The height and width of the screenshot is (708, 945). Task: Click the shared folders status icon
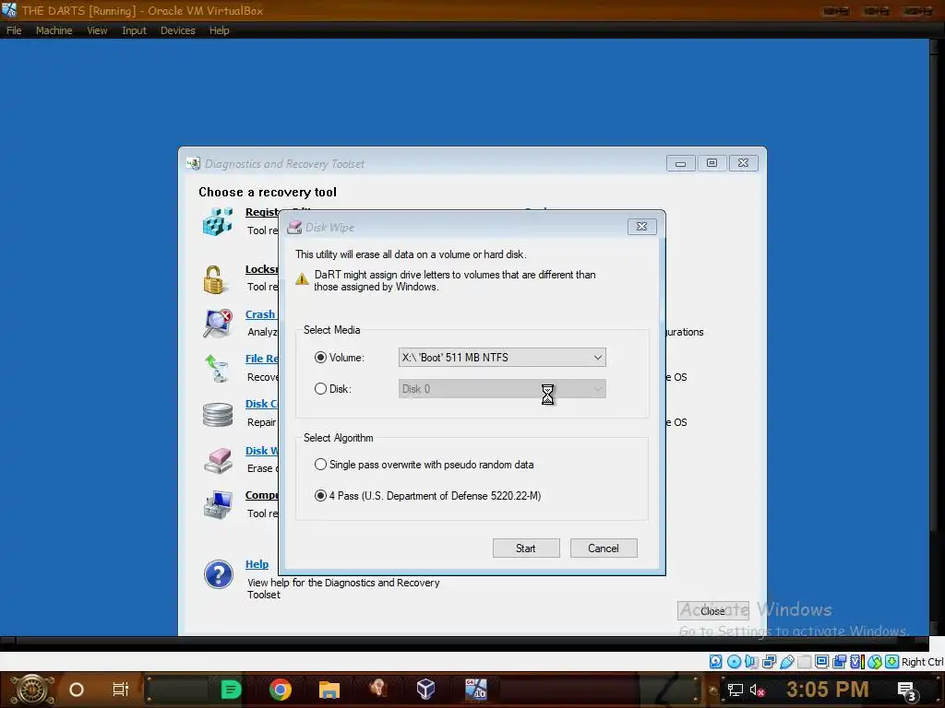click(804, 662)
